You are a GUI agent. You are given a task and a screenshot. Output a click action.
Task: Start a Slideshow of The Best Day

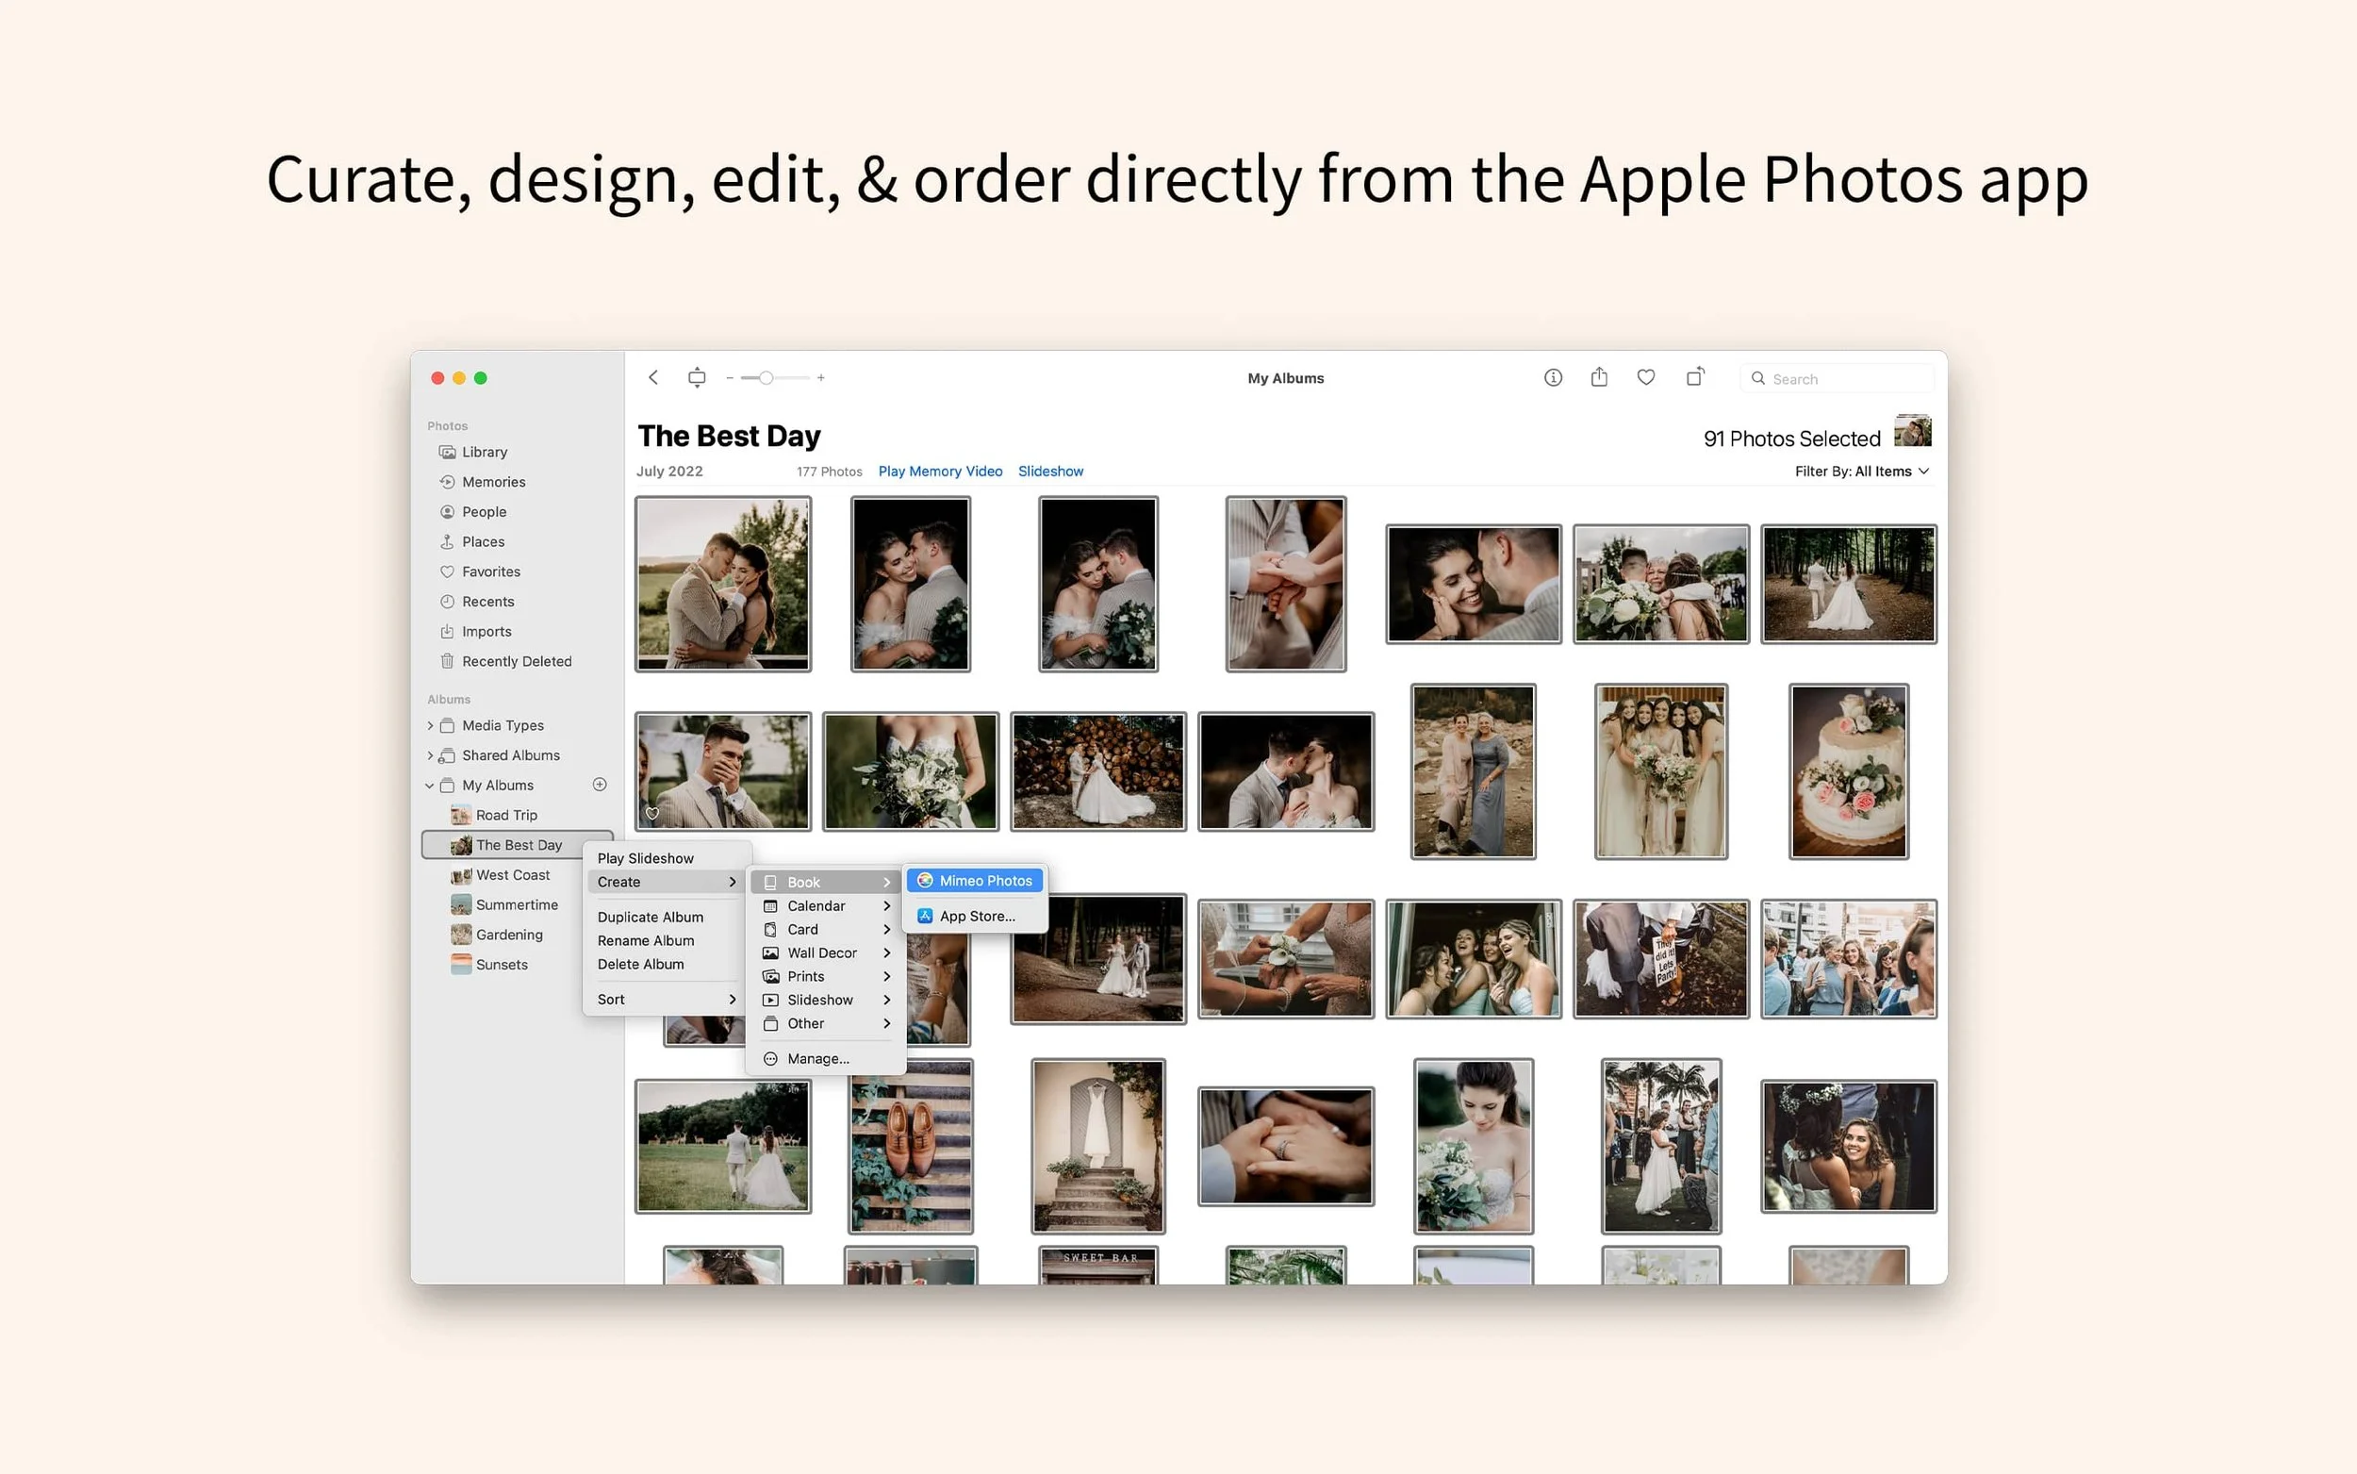click(1050, 471)
